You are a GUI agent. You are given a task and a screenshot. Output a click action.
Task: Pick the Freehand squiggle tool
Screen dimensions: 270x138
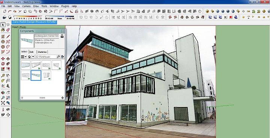click(x=8, y=42)
